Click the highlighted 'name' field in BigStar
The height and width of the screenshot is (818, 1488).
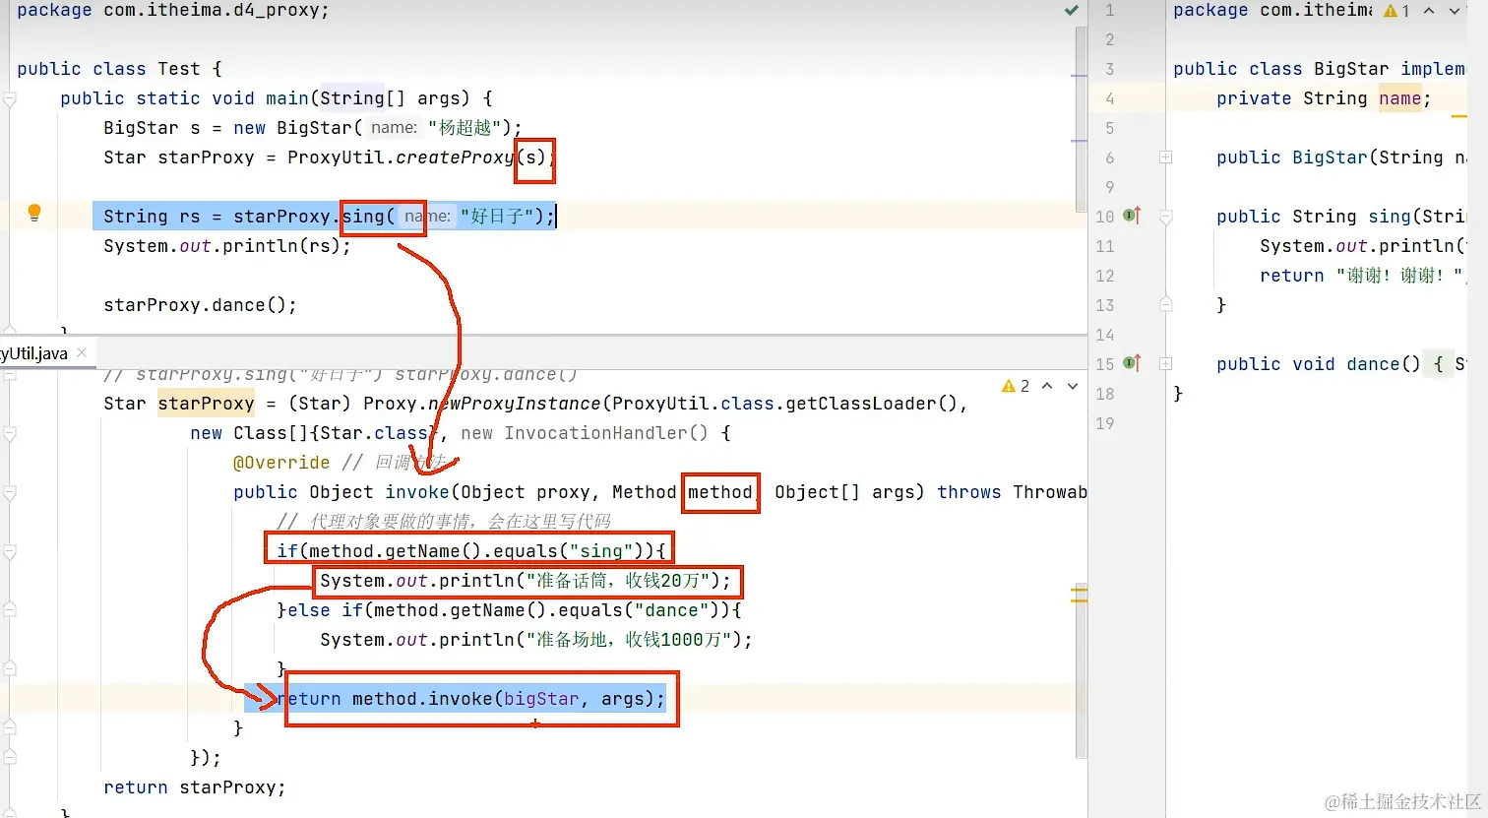point(1400,98)
